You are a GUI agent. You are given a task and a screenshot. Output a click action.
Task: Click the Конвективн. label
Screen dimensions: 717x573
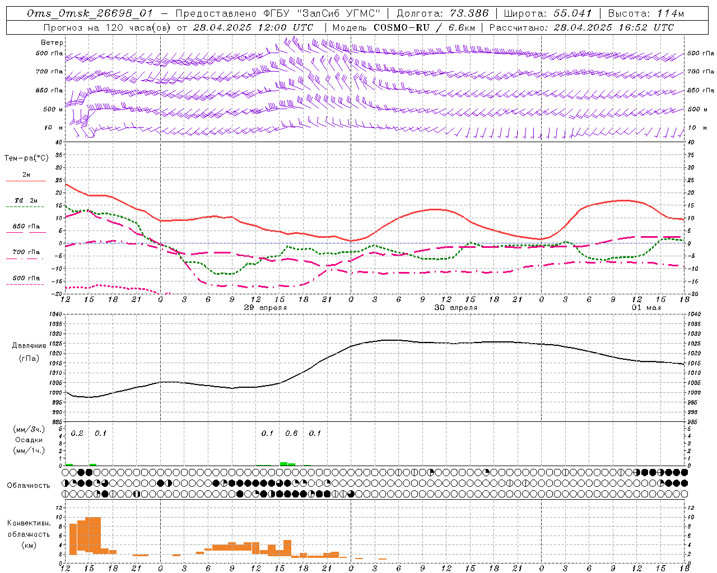click(29, 523)
